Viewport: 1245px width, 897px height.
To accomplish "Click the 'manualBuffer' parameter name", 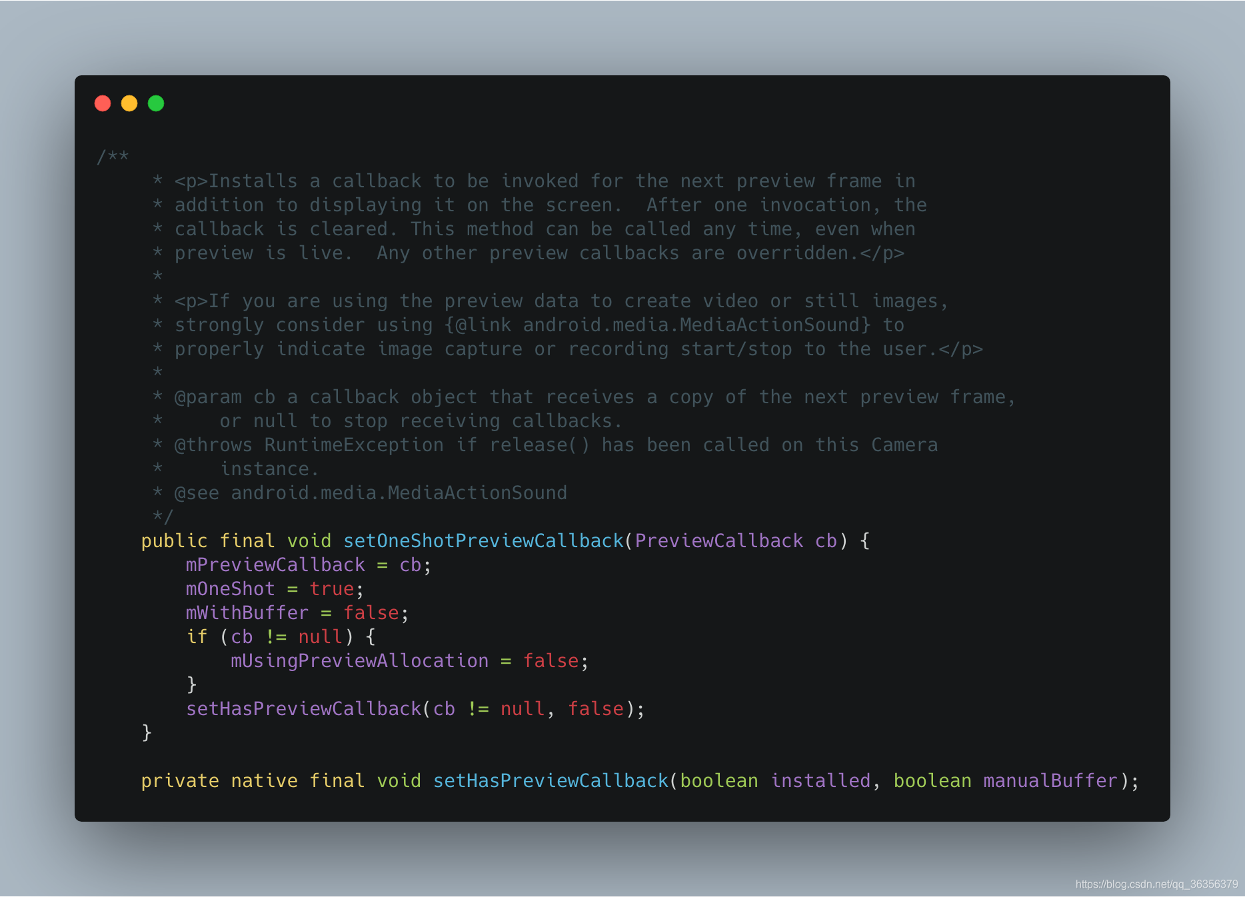I will 1050,780.
